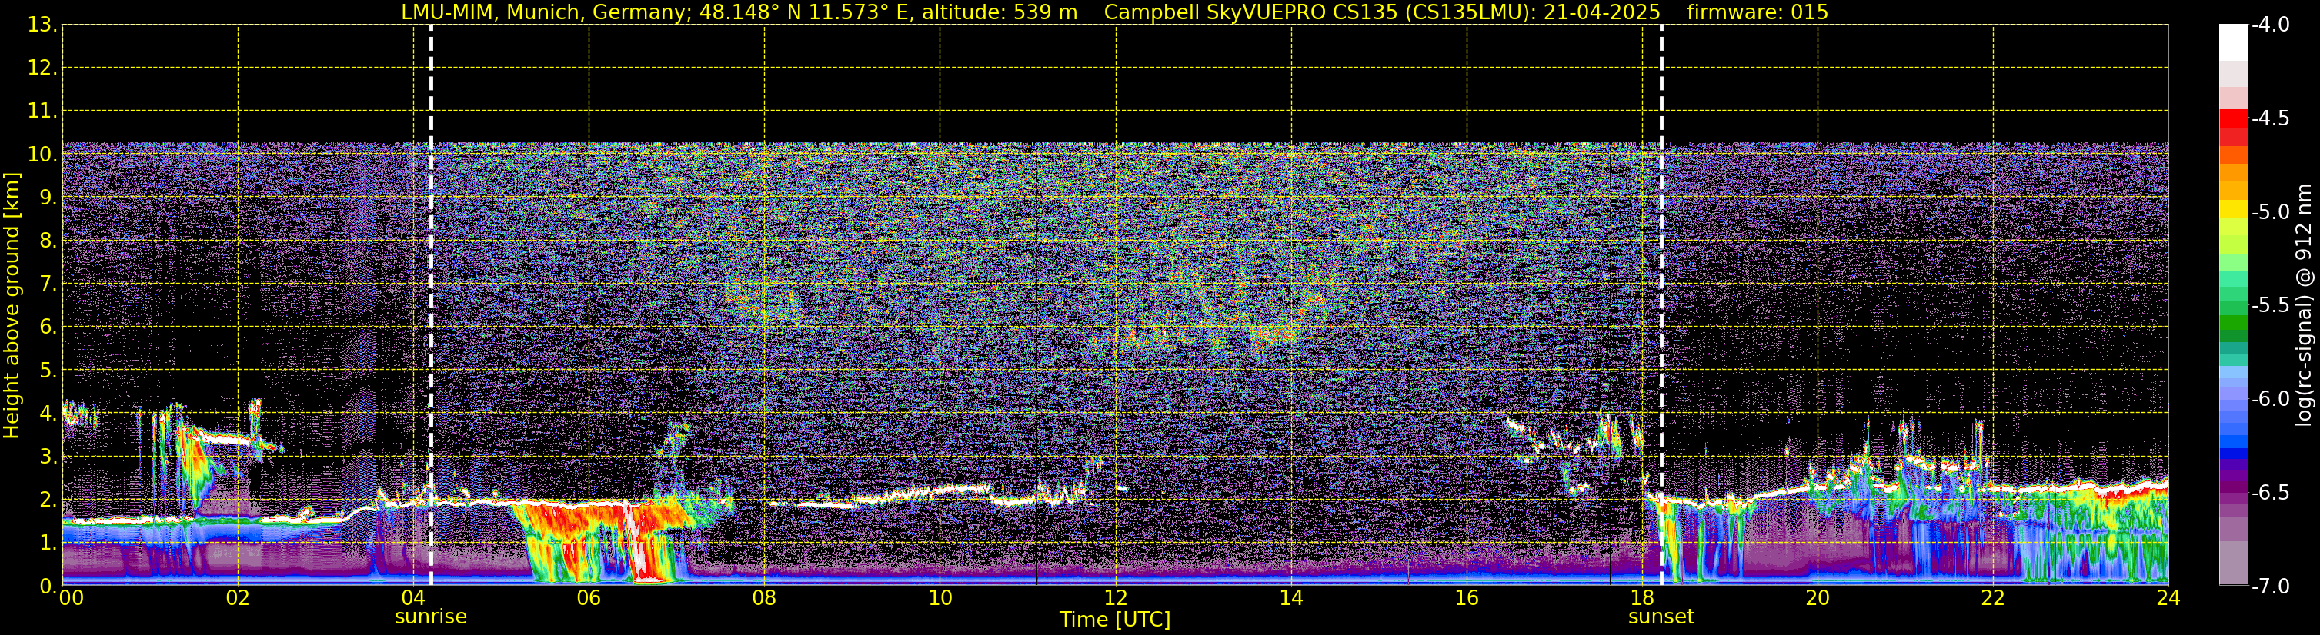This screenshot has width=2320, height=635.
Task: Click 'Campbell SkyVUEPRO CS135' in the plot title
Action: [1250, 12]
